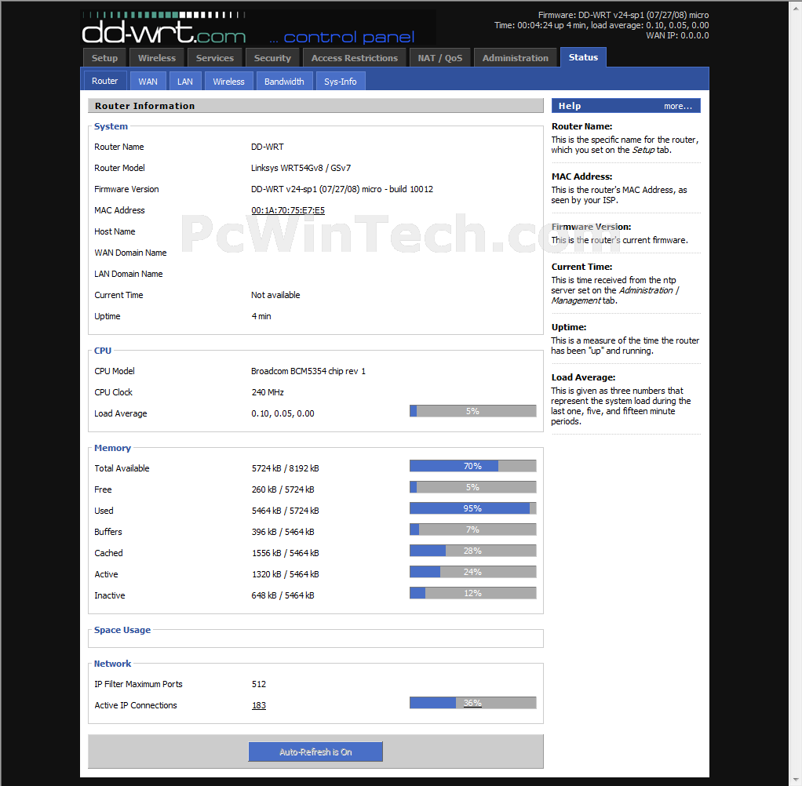The height and width of the screenshot is (786, 802).
Task: Click the Active IP Connections 36% bar
Action: 472,703
